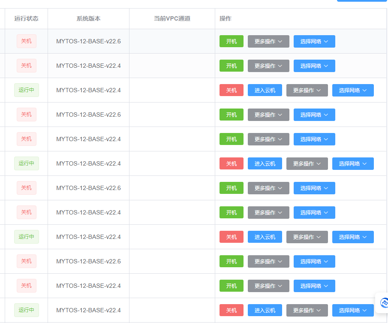Open 选择网络 in the third row

tap(353, 91)
